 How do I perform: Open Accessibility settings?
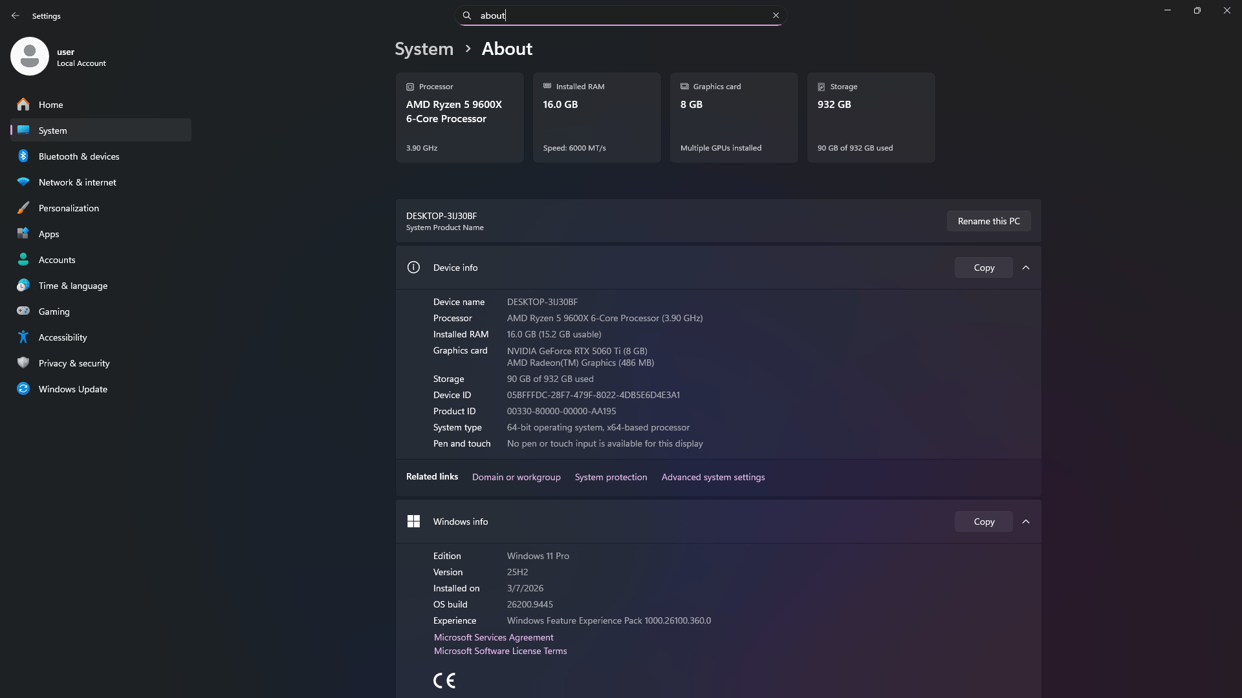point(101,337)
